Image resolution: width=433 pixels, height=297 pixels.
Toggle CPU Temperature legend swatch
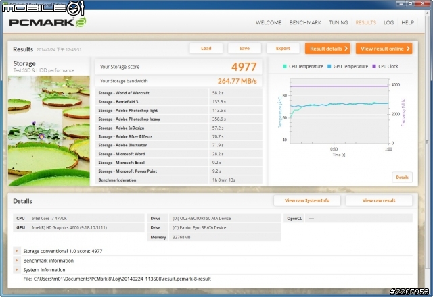[x=285, y=66]
